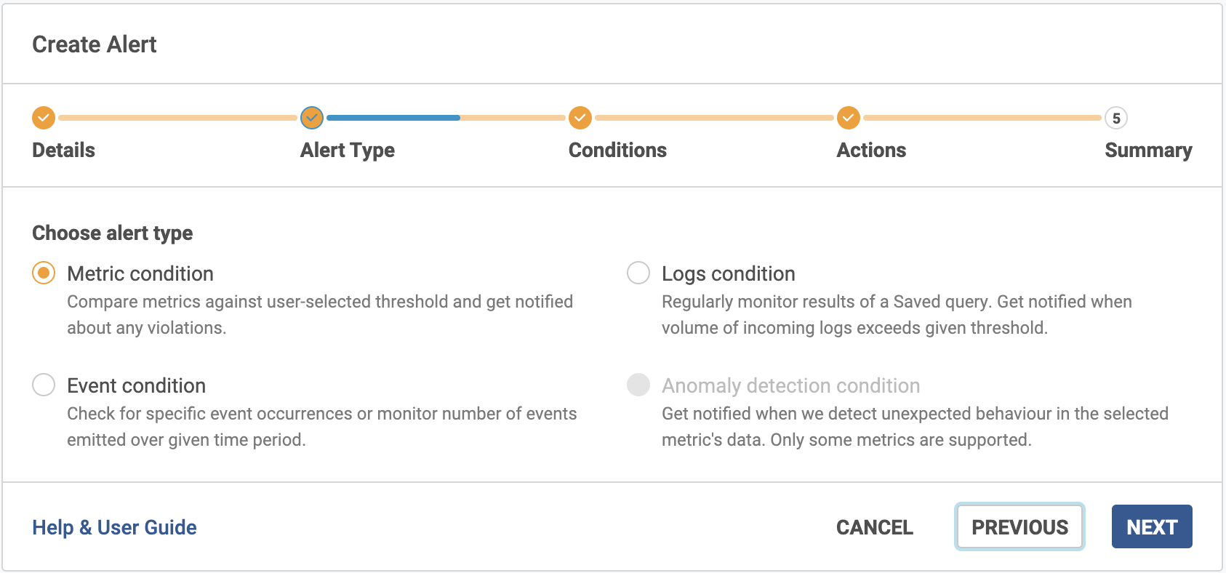Go to the Details step label
Image resolution: width=1226 pixels, height=573 pixels.
click(x=63, y=150)
